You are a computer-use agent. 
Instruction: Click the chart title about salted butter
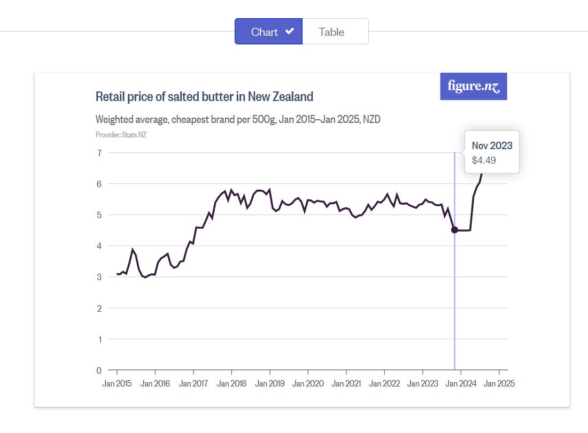(204, 97)
